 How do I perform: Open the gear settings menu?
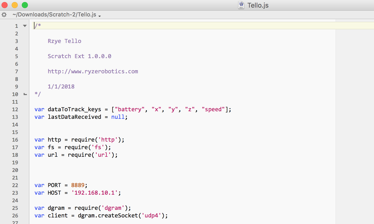click(x=4, y=15)
